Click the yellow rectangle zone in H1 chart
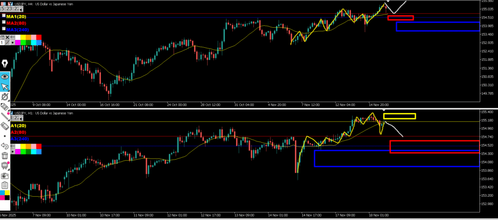The height and width of the screenshot is (220, 498). [399, 116]
